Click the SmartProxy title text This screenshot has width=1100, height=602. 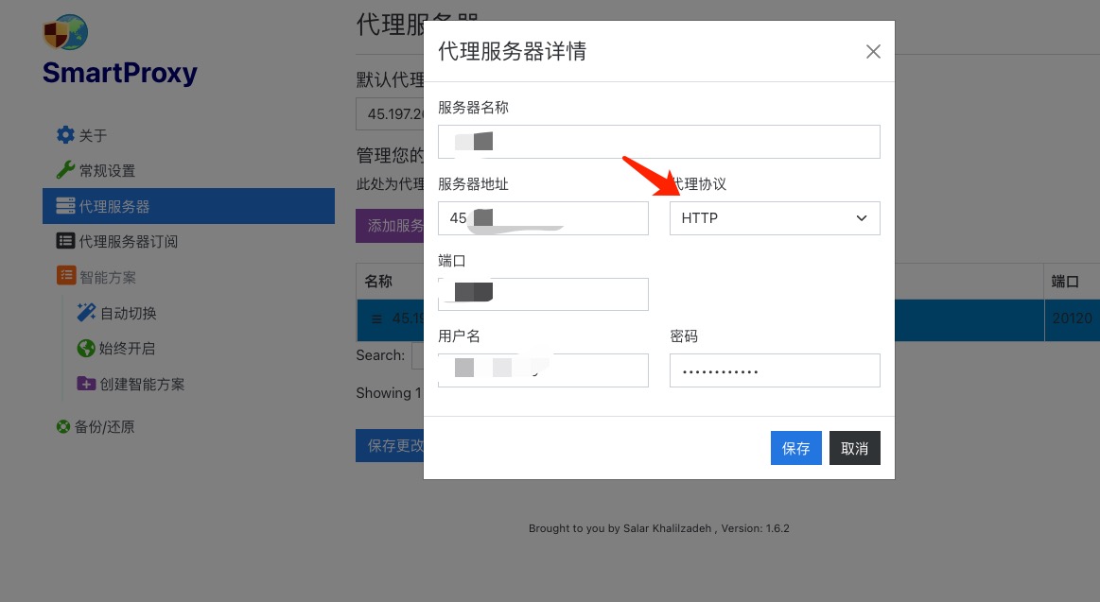point(120,72)
